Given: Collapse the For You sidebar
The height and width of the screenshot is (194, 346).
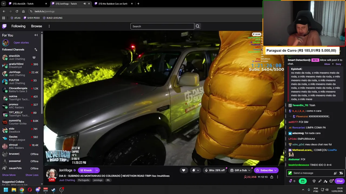Looking at the screenshot, I should [36, 35].
